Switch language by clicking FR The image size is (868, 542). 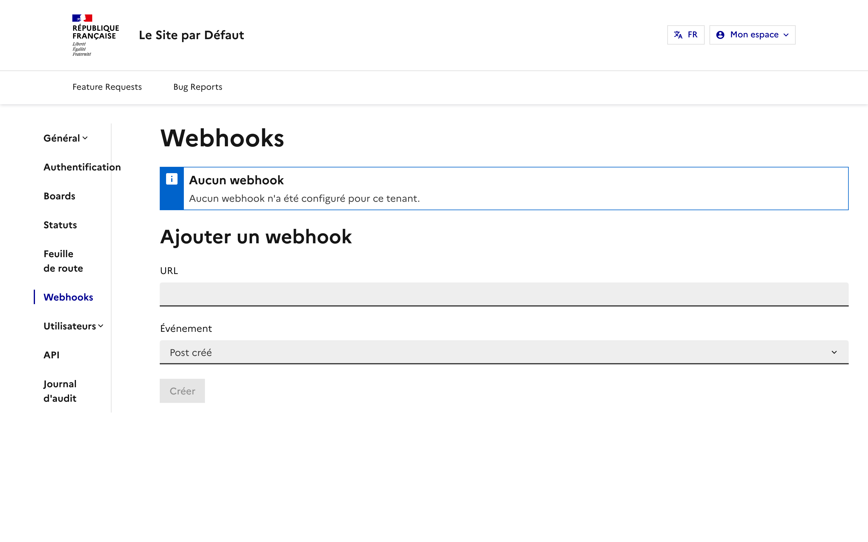692,34
